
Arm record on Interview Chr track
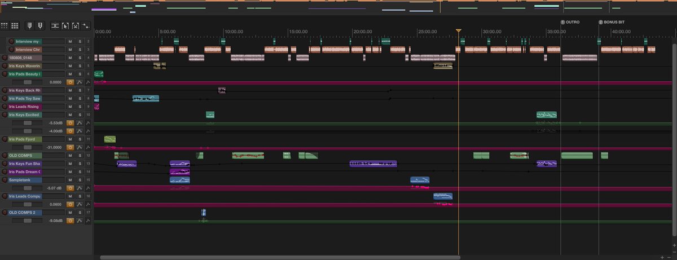[12, 50]
